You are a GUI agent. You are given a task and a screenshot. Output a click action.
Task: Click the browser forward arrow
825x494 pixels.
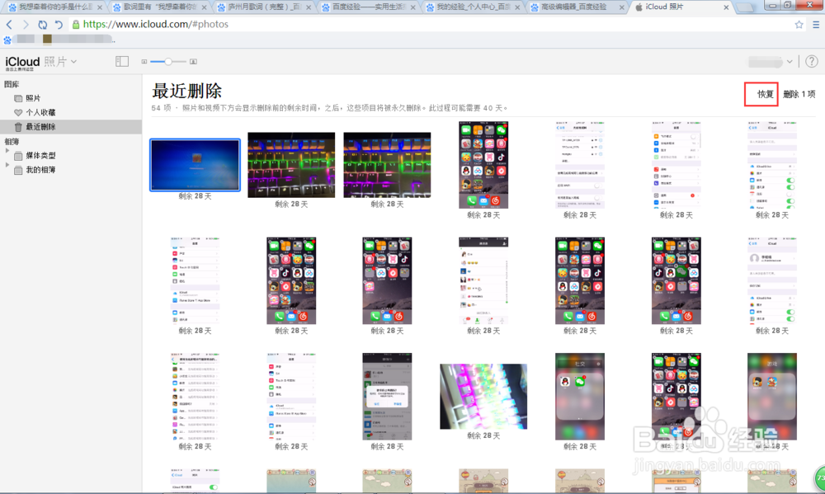point(26,24)
